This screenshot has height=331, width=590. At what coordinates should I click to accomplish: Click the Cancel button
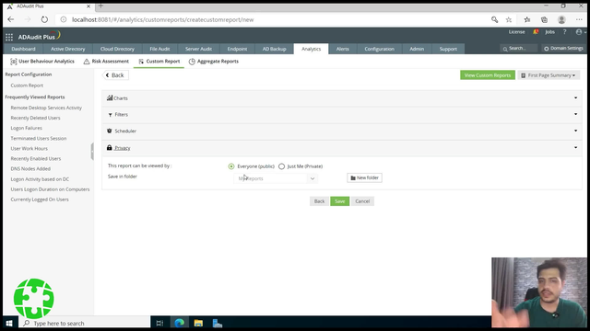click(x=362, y=201)
